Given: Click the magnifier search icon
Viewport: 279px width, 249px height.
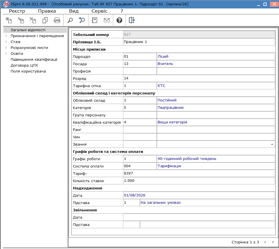Looking at the screenshot, I should [70, 20].
